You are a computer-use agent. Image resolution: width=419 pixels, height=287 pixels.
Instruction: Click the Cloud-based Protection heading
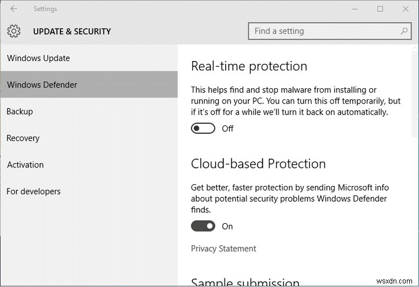point(258,164)
